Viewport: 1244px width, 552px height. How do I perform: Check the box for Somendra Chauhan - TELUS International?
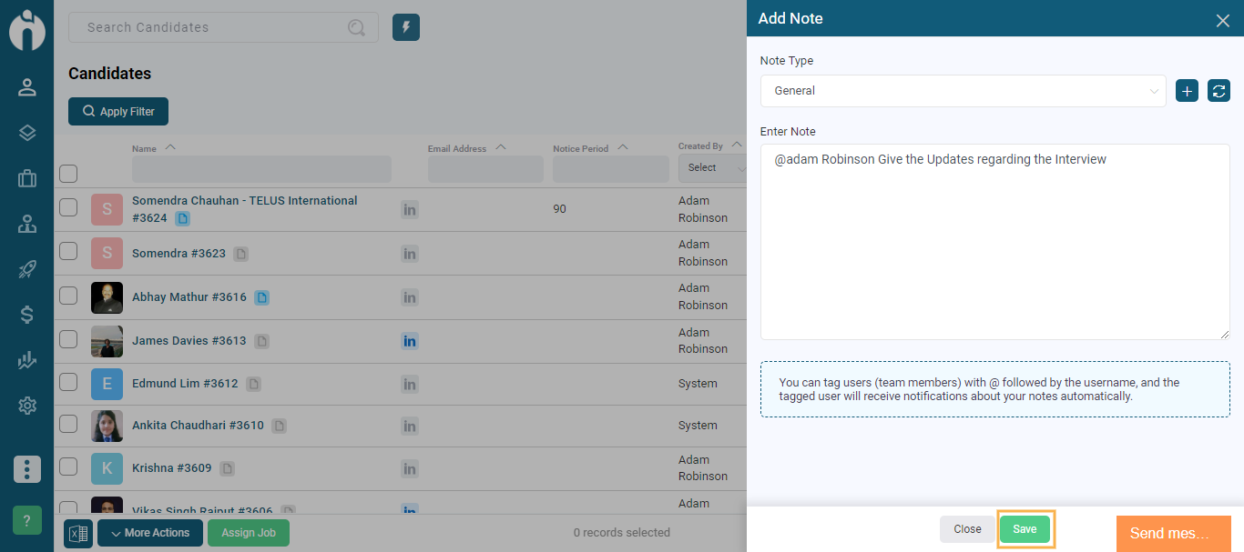coord(68,207)
